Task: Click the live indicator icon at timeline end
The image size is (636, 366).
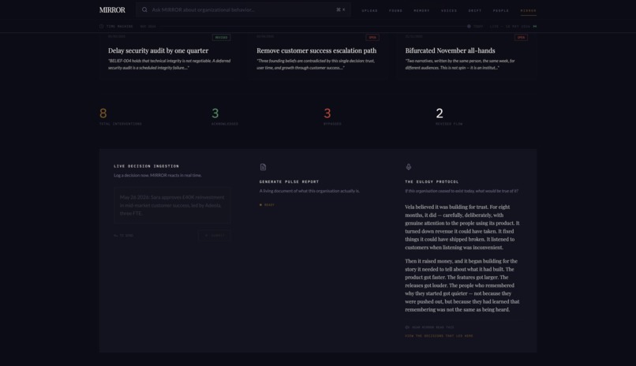Action: (x=534, y=26)
